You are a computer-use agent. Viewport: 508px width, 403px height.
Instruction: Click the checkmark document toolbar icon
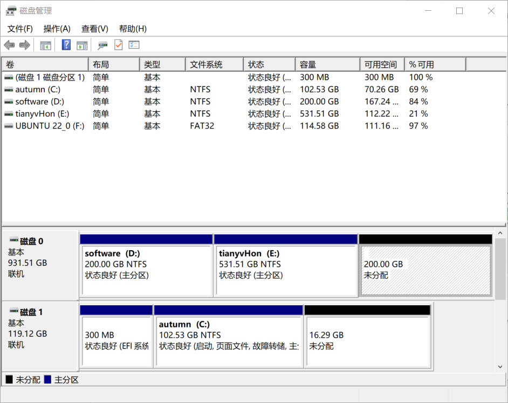[119, 45]
